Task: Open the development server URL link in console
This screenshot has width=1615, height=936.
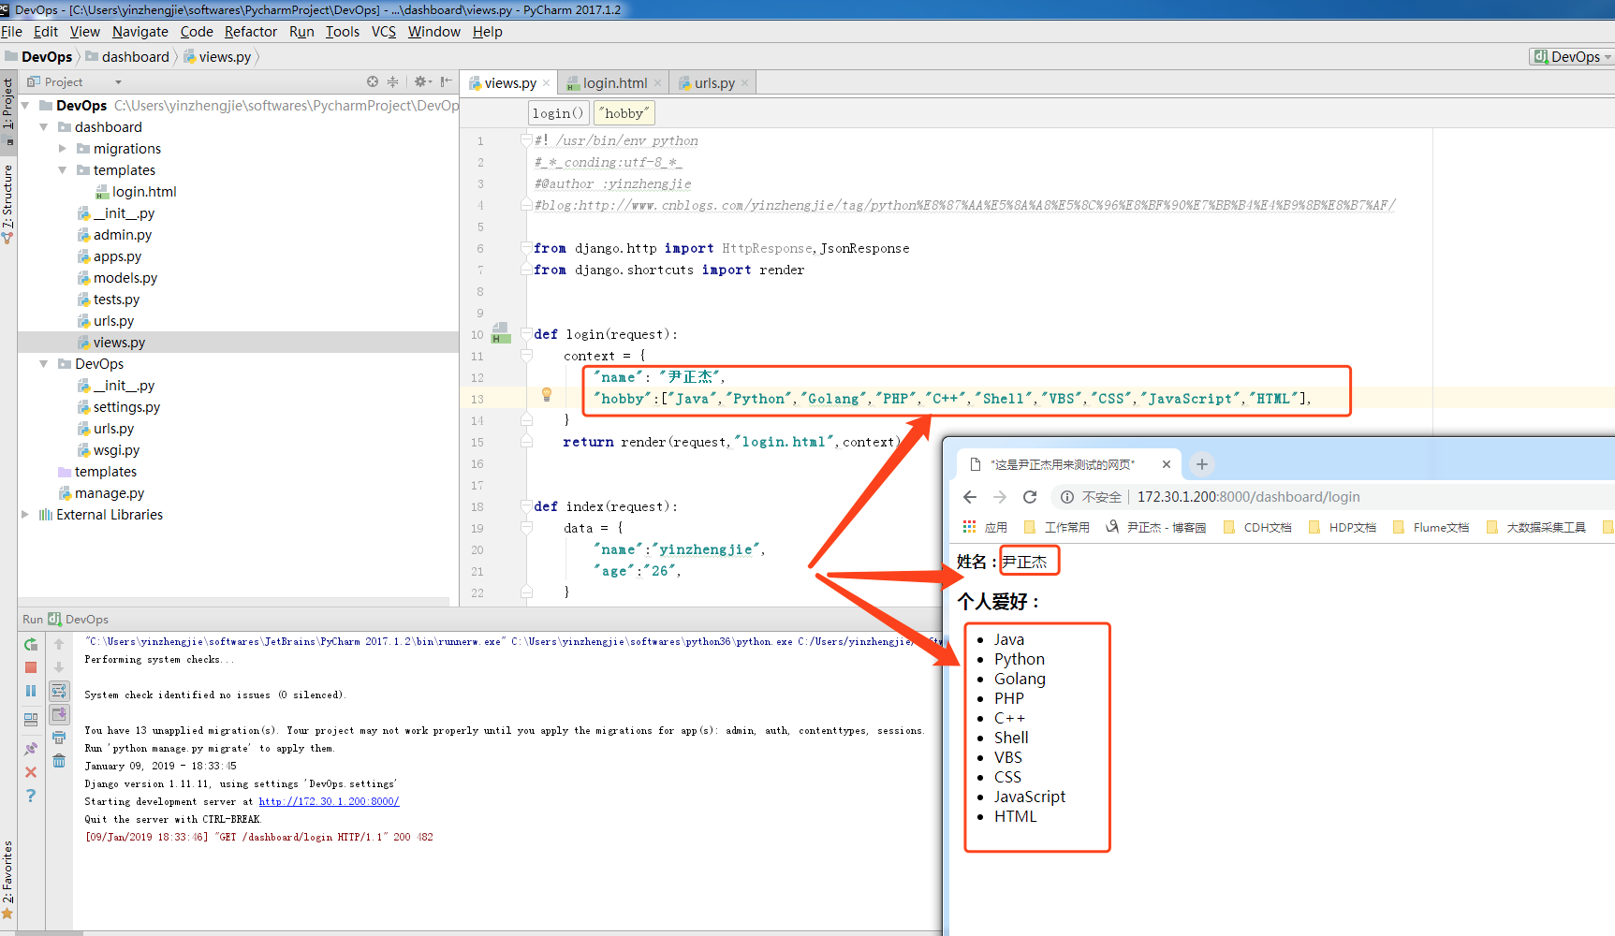Action: point(329,801)
